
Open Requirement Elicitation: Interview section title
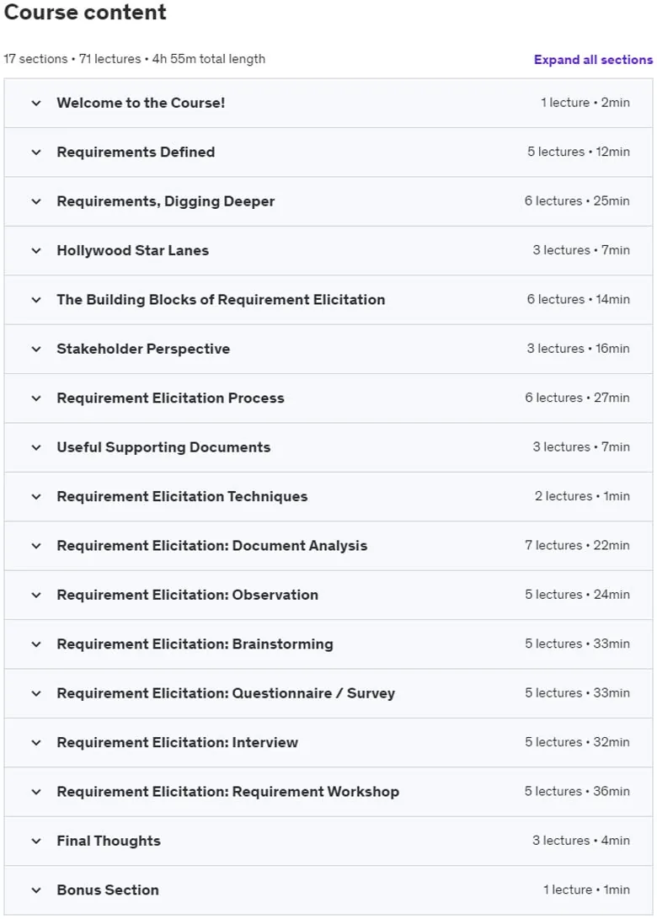(x=178, y=743)
